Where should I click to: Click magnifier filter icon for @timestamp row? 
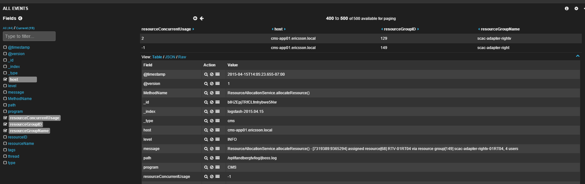[206, 74]
